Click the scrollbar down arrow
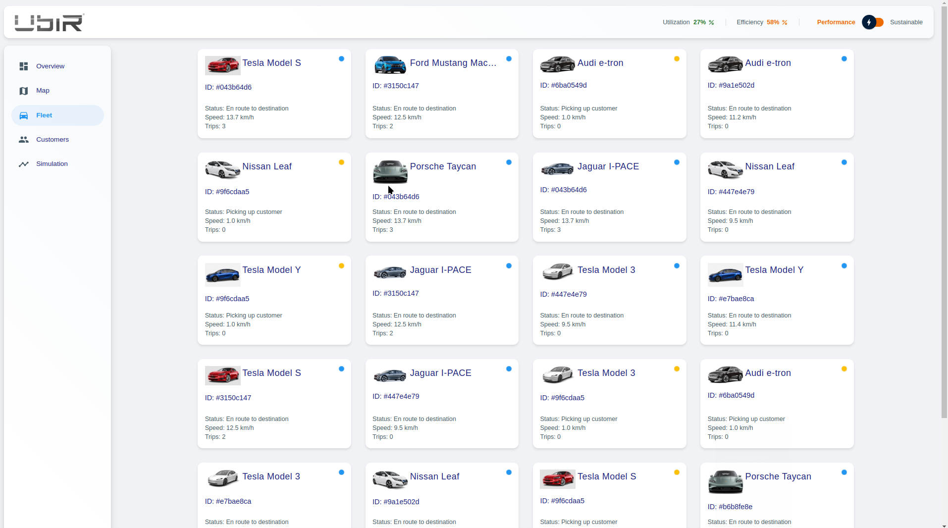Screen dimensions: 948x528 tap(944, 525)
